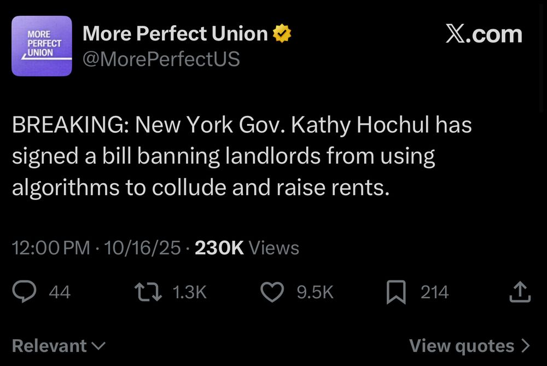Screen dimensions: 547x366
Task: Like the post with heart icon
Action: [x=271, y=292]
